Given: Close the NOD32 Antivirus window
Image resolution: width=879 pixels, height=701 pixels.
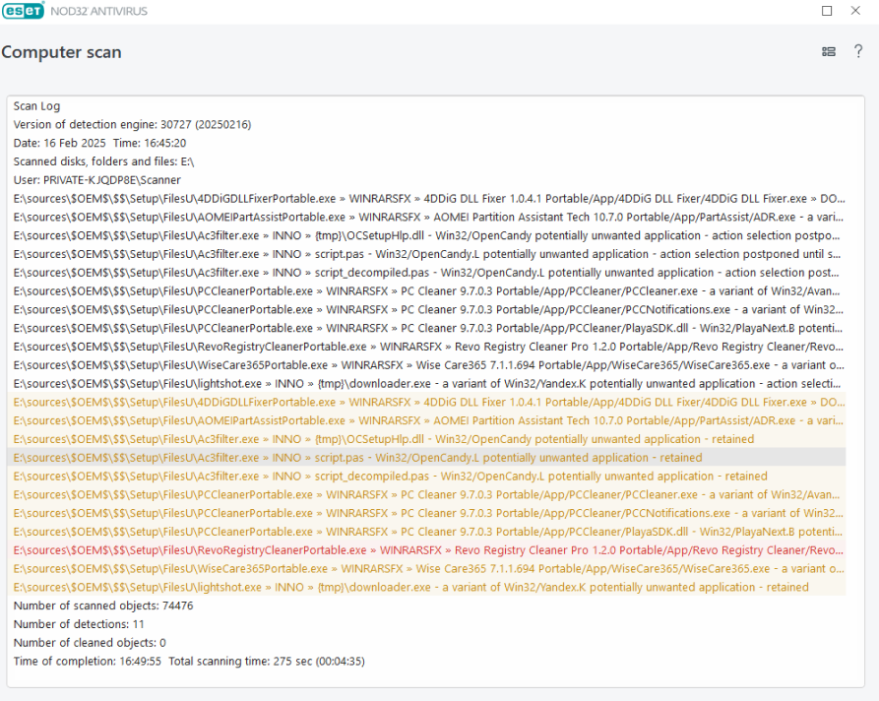Looking at the screenshot, I should (x=855, y=11).
